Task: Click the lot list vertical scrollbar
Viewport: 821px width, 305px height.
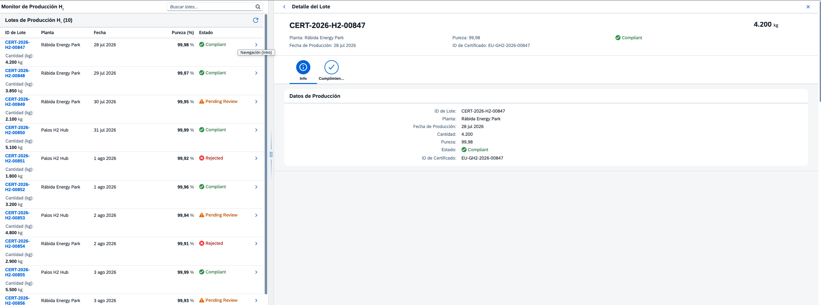Action: tap(266, 154)
